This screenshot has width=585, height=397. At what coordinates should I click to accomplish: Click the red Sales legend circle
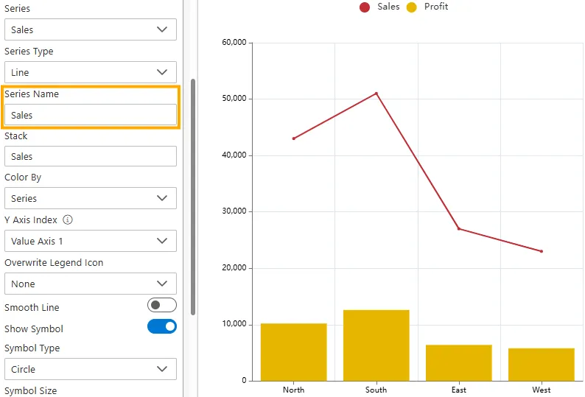point(365,7)
